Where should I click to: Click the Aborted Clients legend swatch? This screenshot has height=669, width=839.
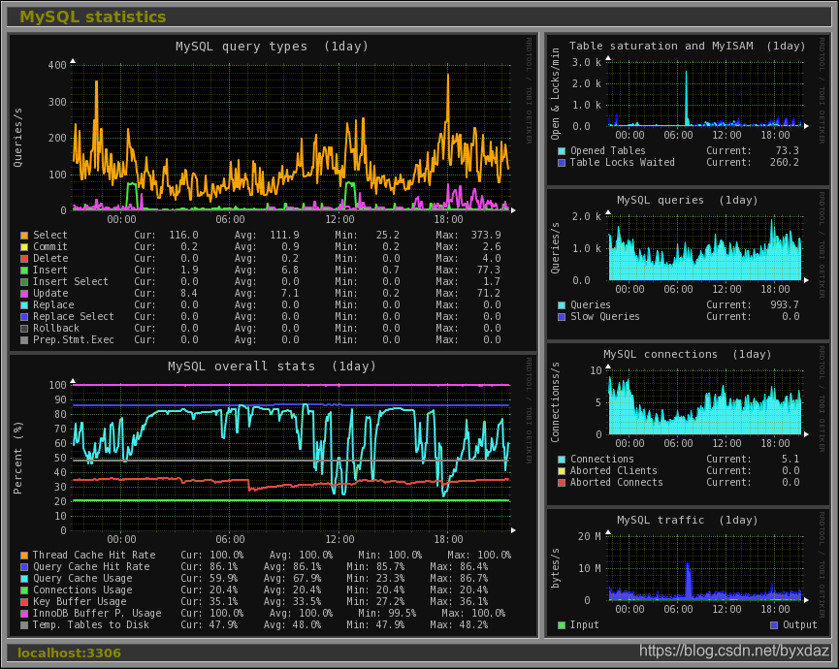[562, 471]
